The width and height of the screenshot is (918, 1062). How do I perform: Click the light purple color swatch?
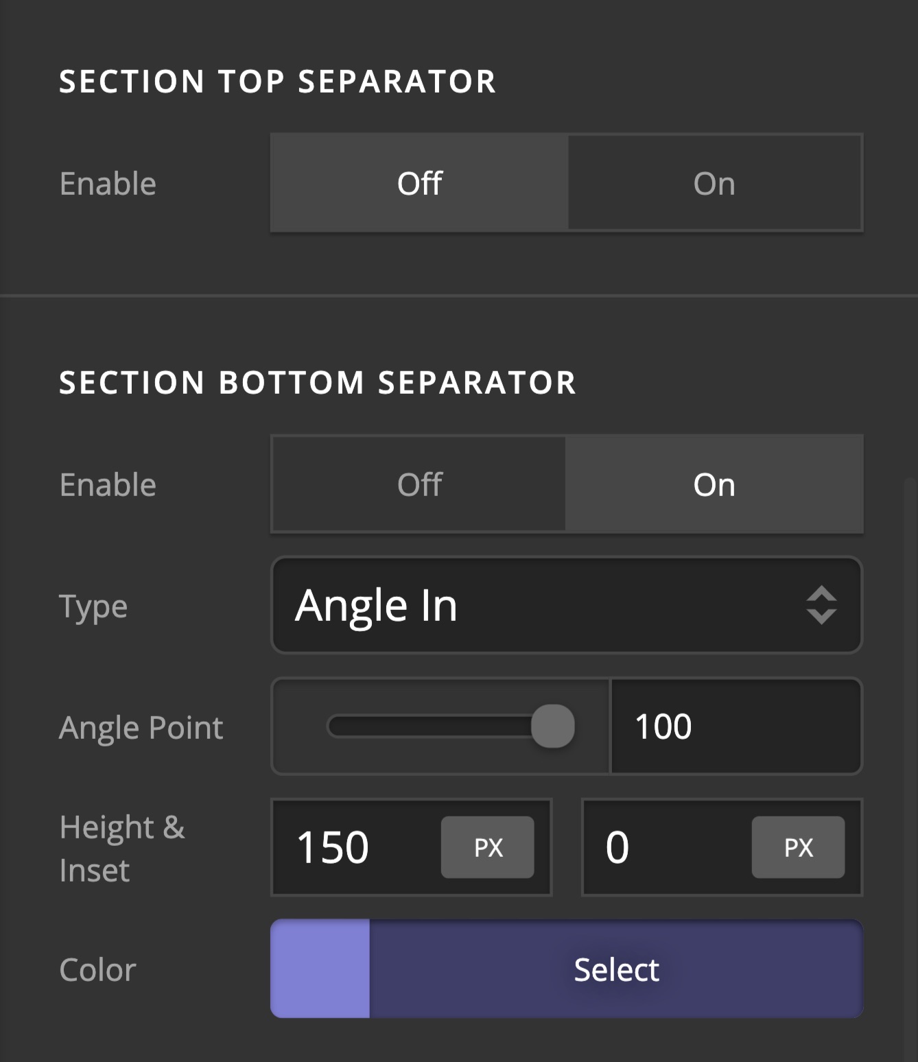tap(320, 969)
